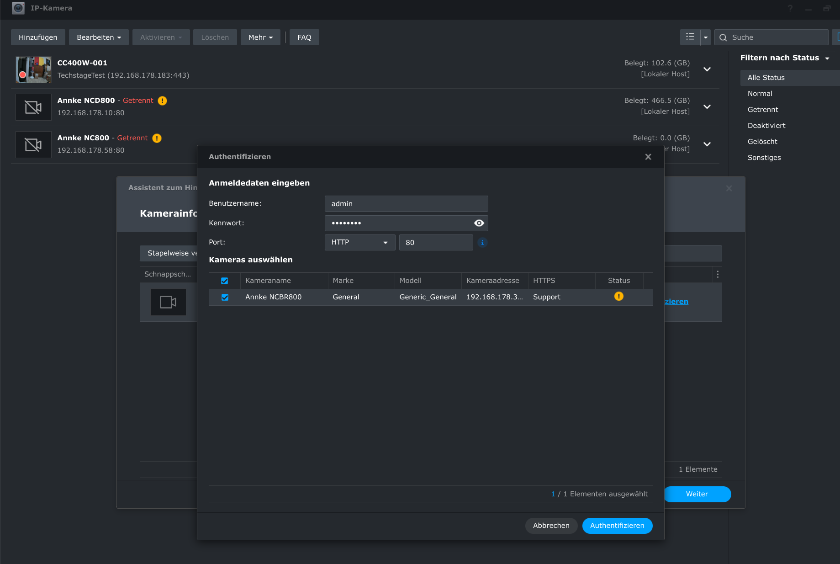Click the warning icon next to Annke NC800

click(157, 138)
